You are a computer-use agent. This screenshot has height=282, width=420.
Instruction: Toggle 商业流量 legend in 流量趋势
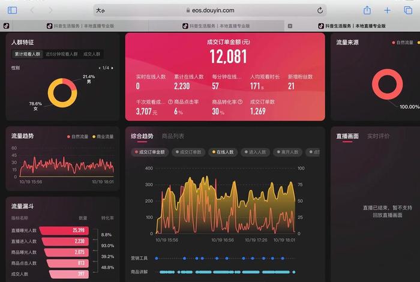103,137
